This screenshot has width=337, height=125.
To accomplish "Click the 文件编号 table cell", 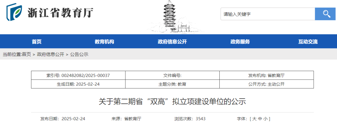I will [x=172, y=75].
